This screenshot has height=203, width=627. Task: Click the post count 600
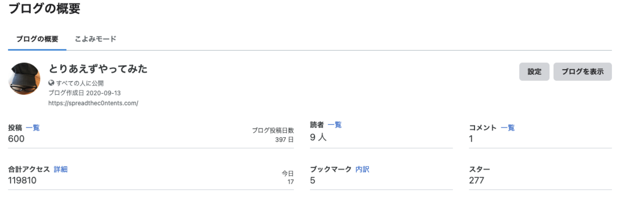16,138
